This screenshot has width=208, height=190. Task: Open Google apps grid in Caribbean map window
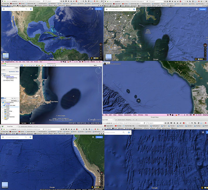(92, 9)
